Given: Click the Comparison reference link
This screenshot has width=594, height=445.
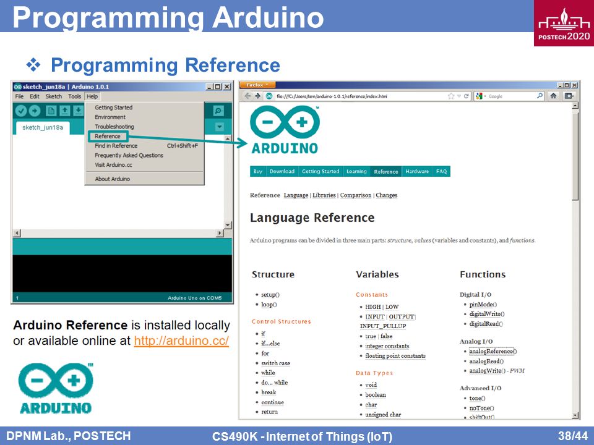Looking at the screenshot, I should click(x=355, y=195).
